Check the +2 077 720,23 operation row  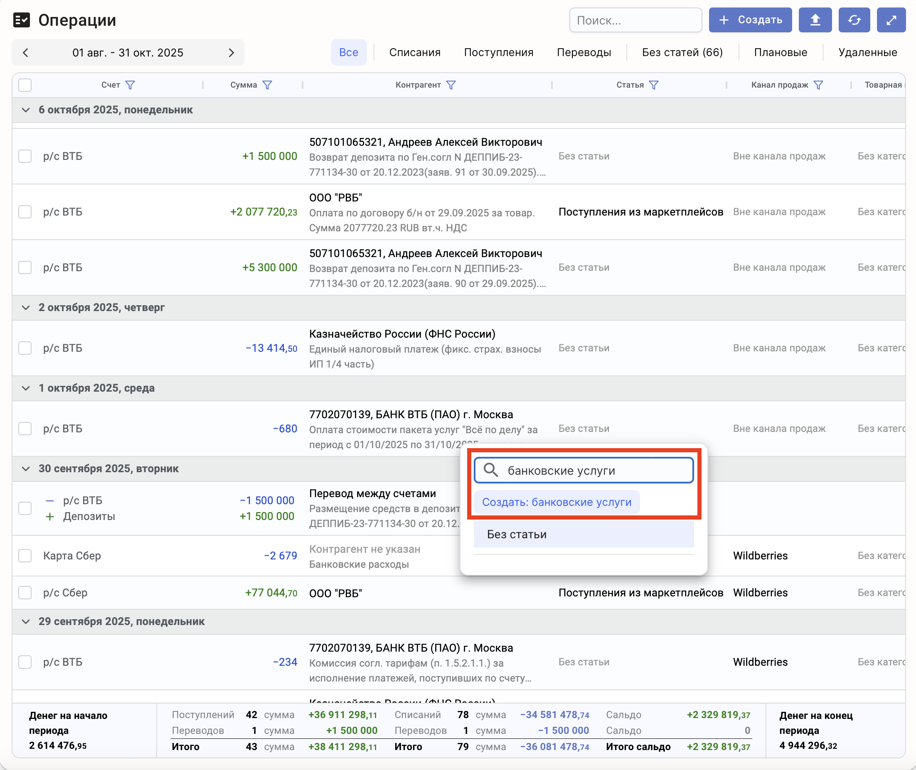(x=25, y=212)
